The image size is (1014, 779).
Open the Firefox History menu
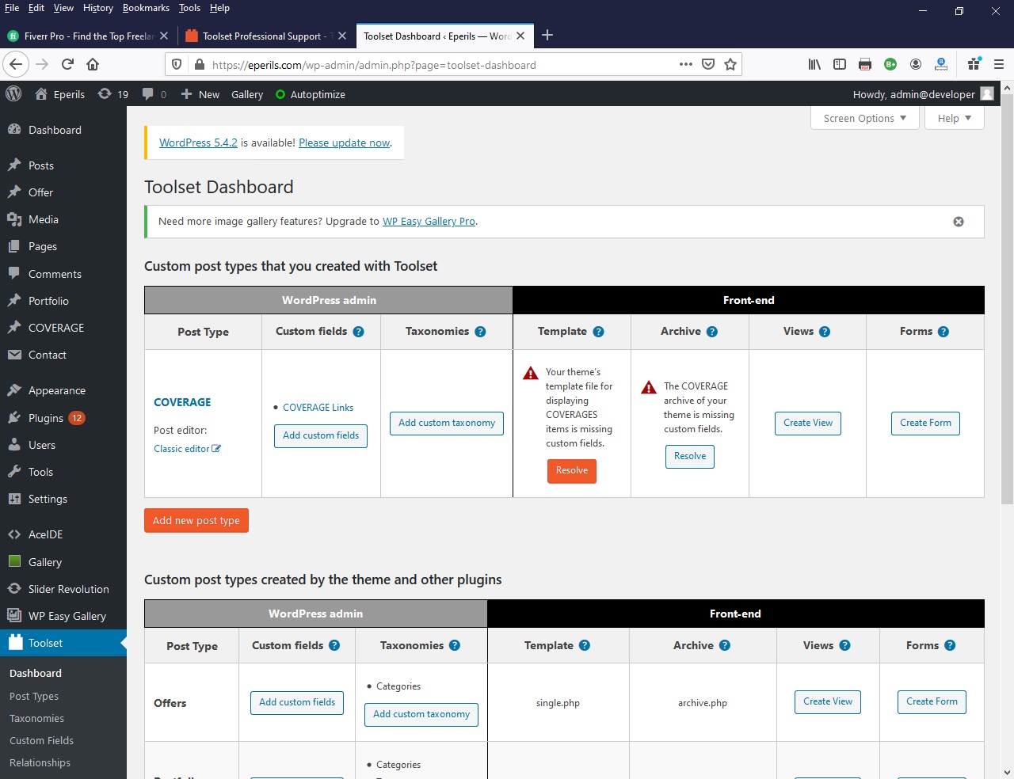tap(98, 8)
